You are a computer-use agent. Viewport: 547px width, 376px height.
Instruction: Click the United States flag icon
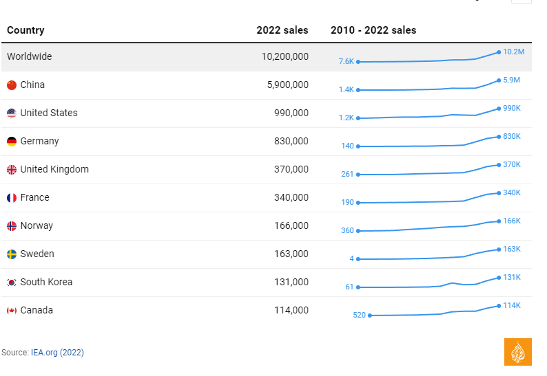[x=12, y=113]
